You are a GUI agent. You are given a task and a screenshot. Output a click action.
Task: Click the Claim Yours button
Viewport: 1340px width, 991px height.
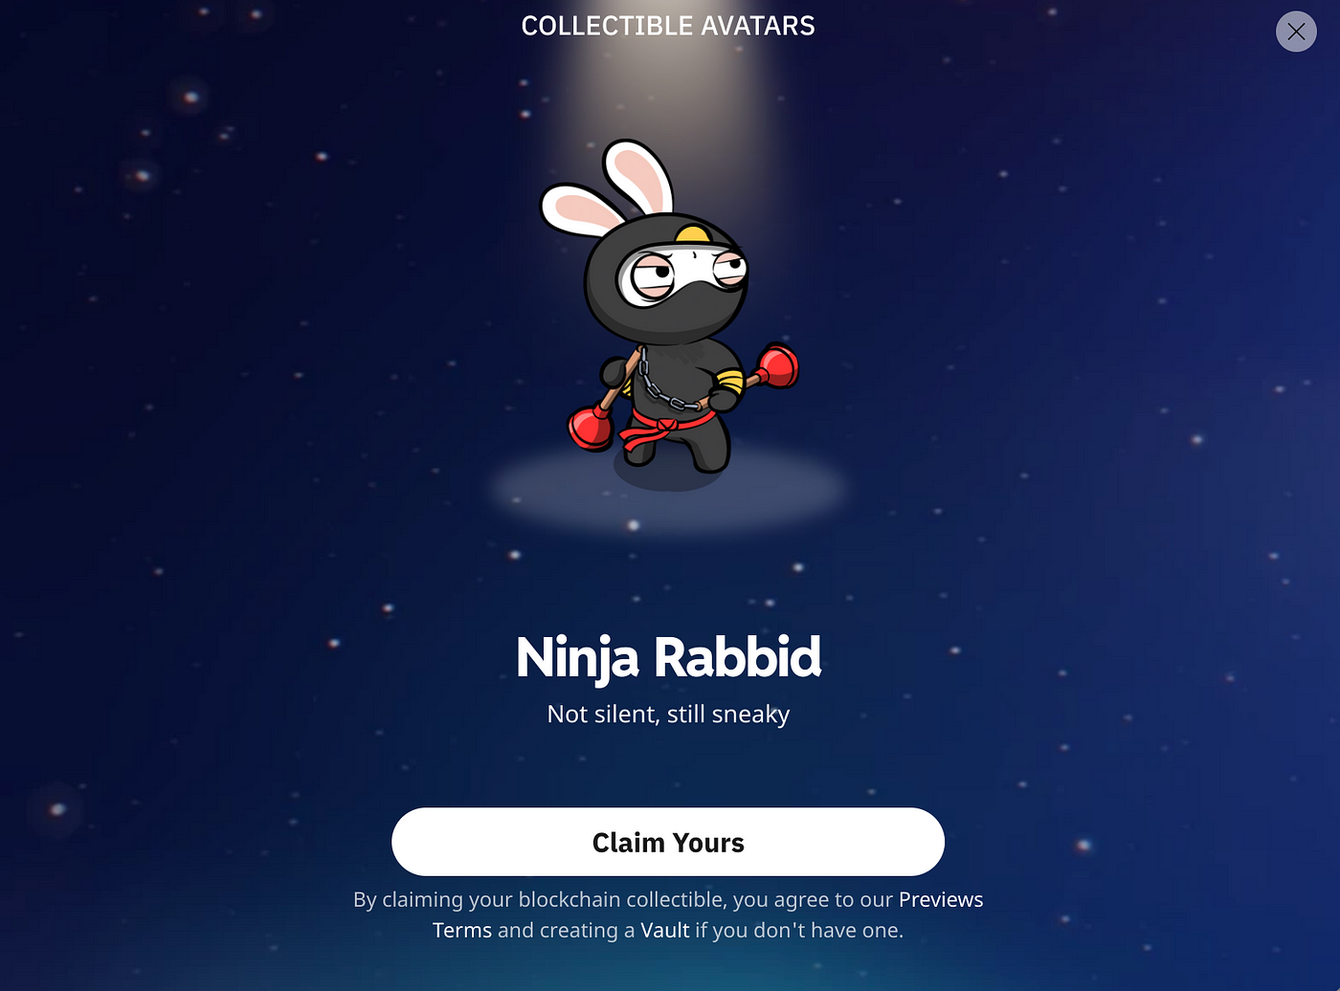pyautogui.click(x=668, y=842)
